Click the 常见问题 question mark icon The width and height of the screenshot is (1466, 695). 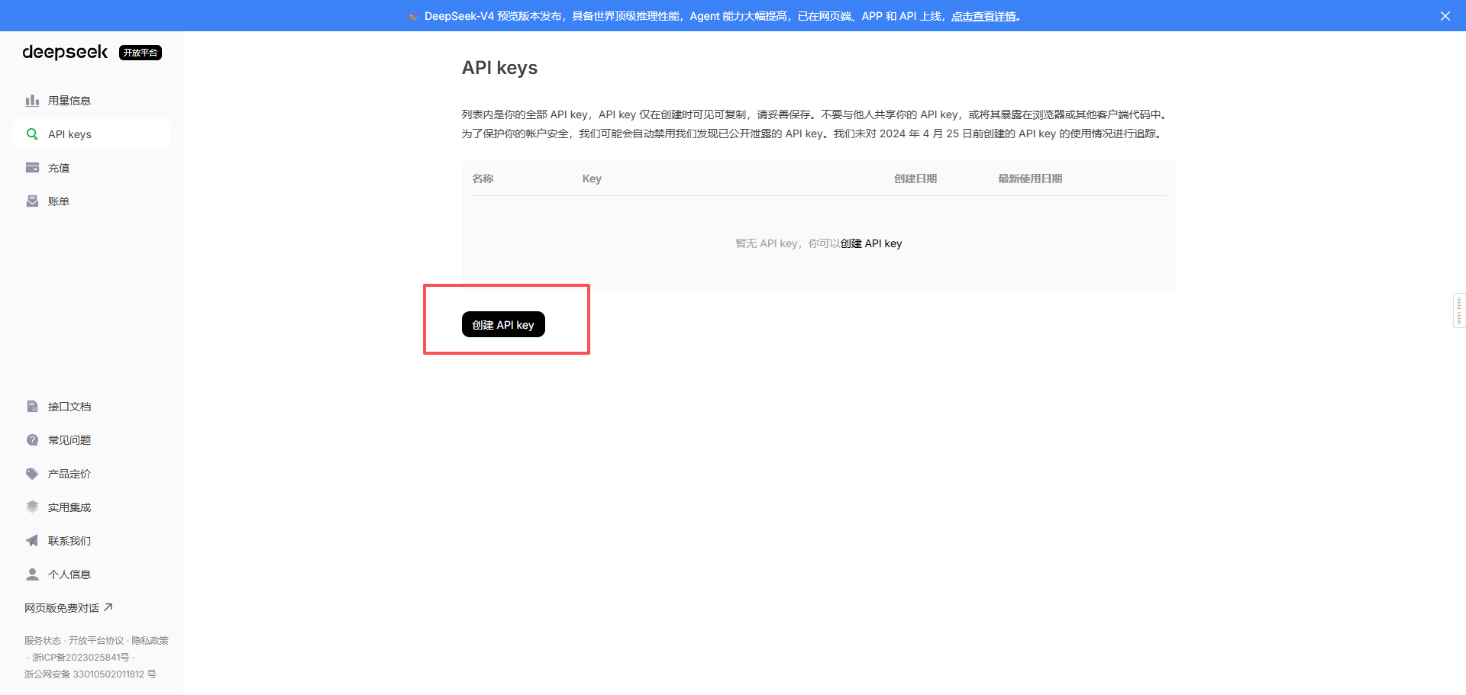(x=32, y=440)
